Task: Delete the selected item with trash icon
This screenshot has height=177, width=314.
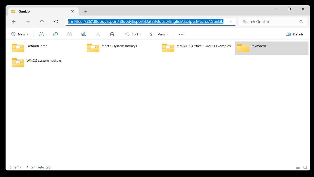Action: pyautogui.click(x=112, y=34)
